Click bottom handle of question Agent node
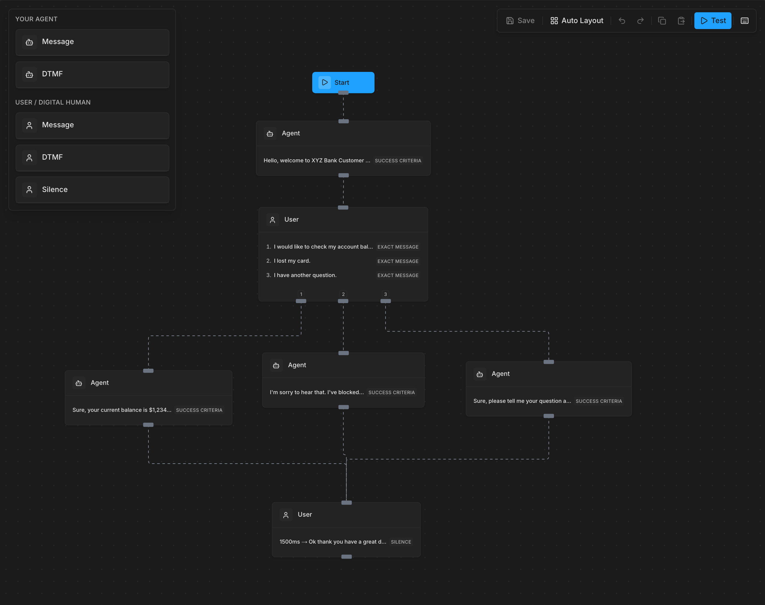The image size is (765, 605). pyautogui.click(x=549, y=416)
